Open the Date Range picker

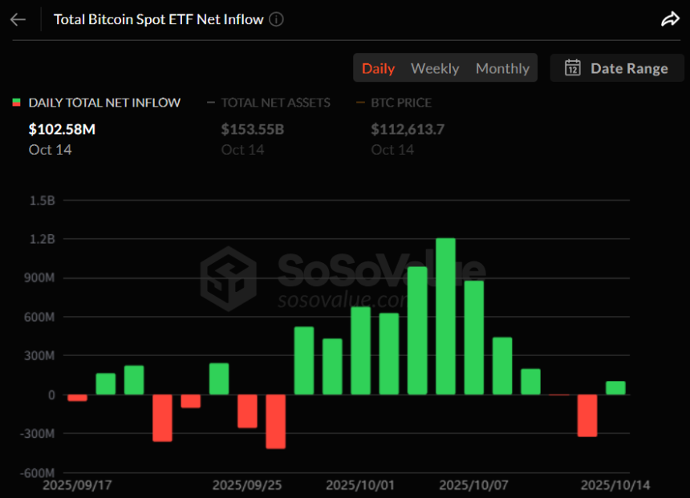[616, 68]
